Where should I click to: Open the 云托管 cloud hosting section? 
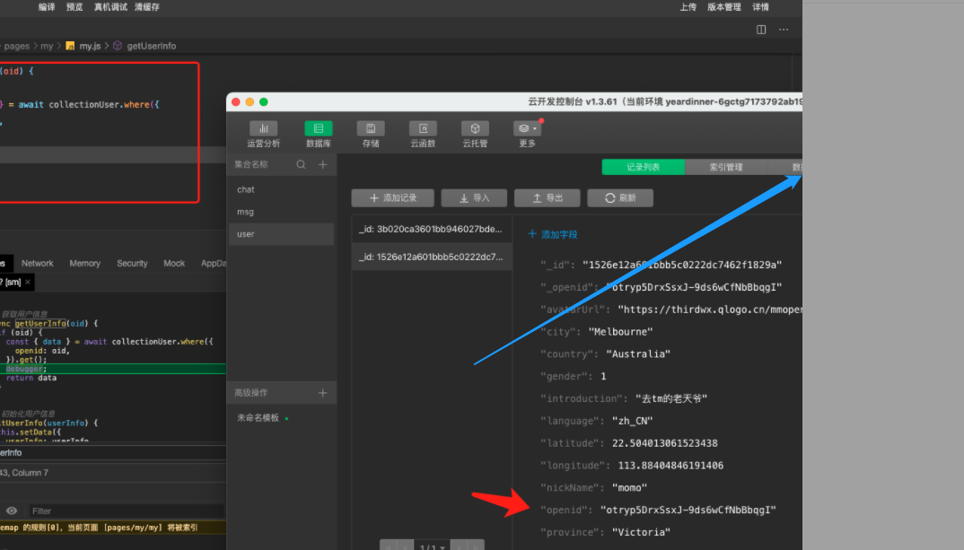click(475, 134)
